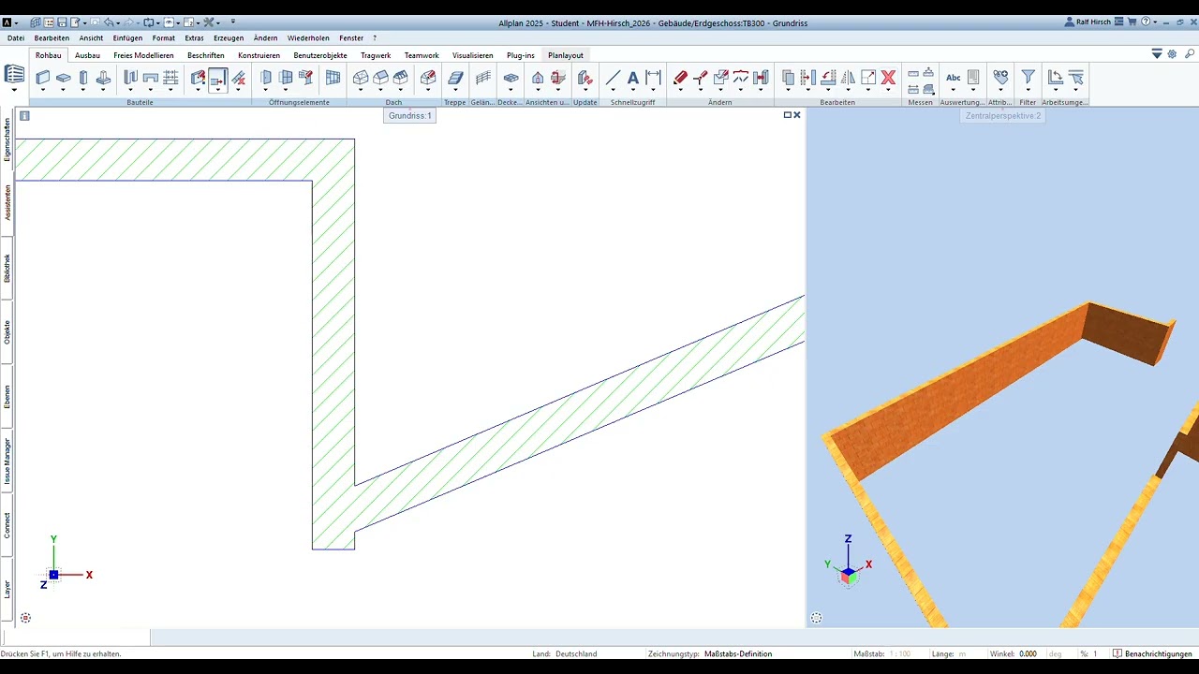
Task: Select the Window opening tool
Action: [286, 78]
